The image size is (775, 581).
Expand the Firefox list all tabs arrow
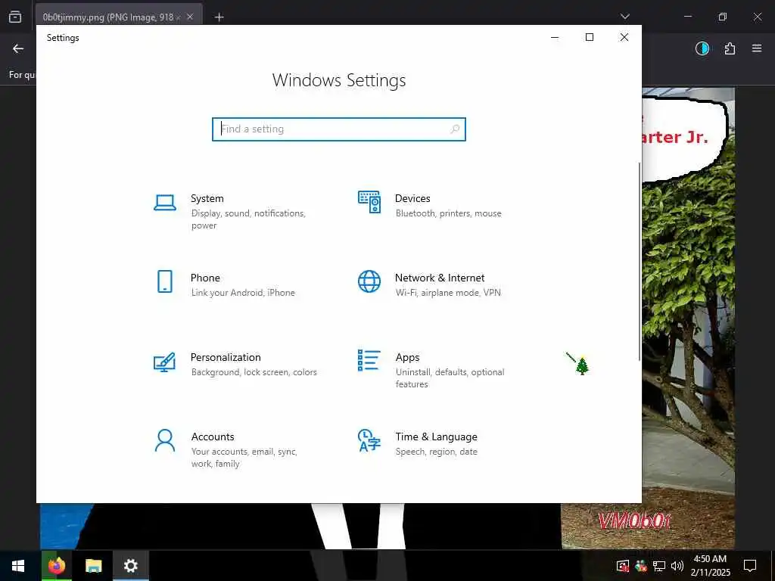coord(624,17)
